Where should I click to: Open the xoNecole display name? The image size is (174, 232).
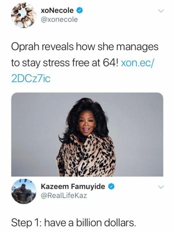[x=57, y=10]
